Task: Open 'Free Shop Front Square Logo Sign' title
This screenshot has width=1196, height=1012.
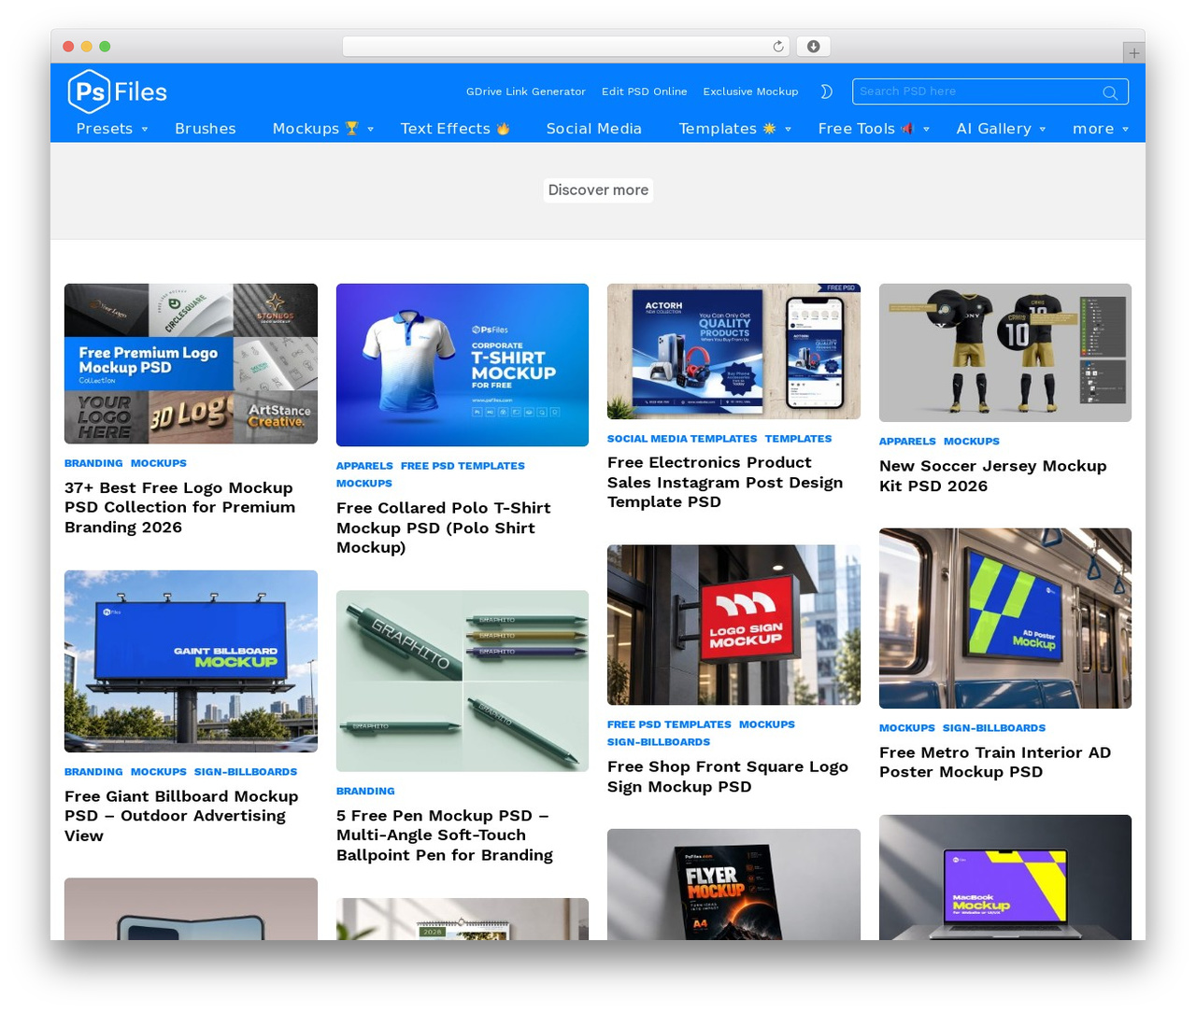Action: [728, 777]
